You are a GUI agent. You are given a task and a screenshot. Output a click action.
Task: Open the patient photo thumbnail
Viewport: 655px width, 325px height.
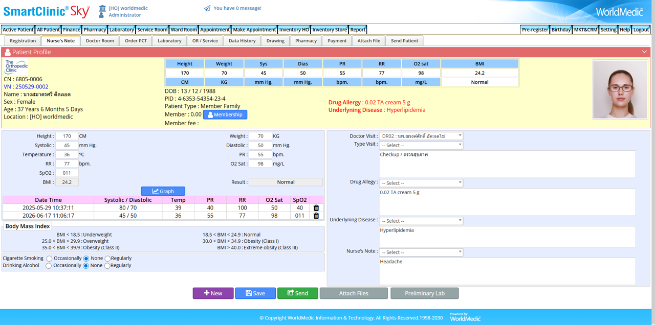620,89
